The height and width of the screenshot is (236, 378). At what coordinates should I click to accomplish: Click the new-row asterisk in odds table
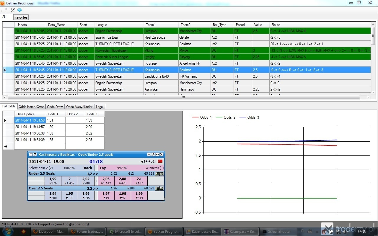[x=5, y=146]
